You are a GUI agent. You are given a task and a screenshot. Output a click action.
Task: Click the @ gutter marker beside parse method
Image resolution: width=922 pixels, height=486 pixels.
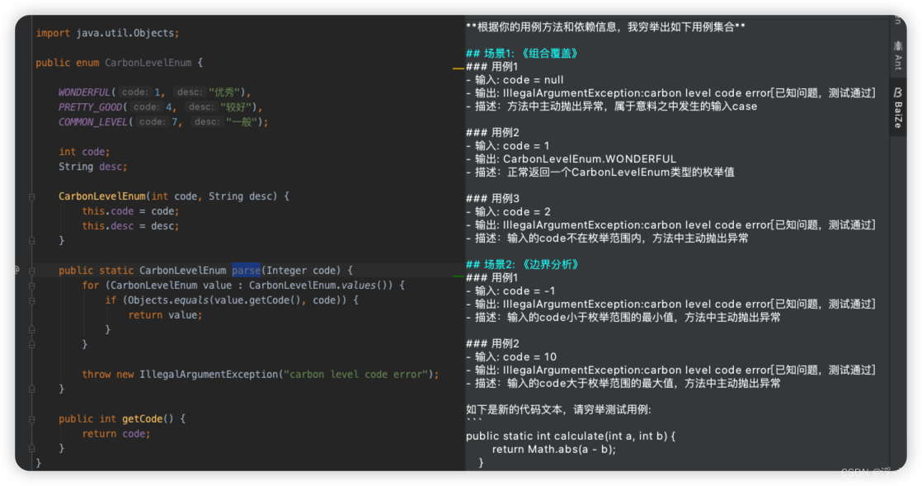click(x=16, y=270)
